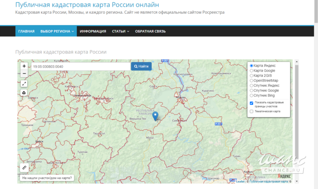This screenshot has height=189, width=318.
Task: Click the print map icon
Action: [x=24, y=93]
